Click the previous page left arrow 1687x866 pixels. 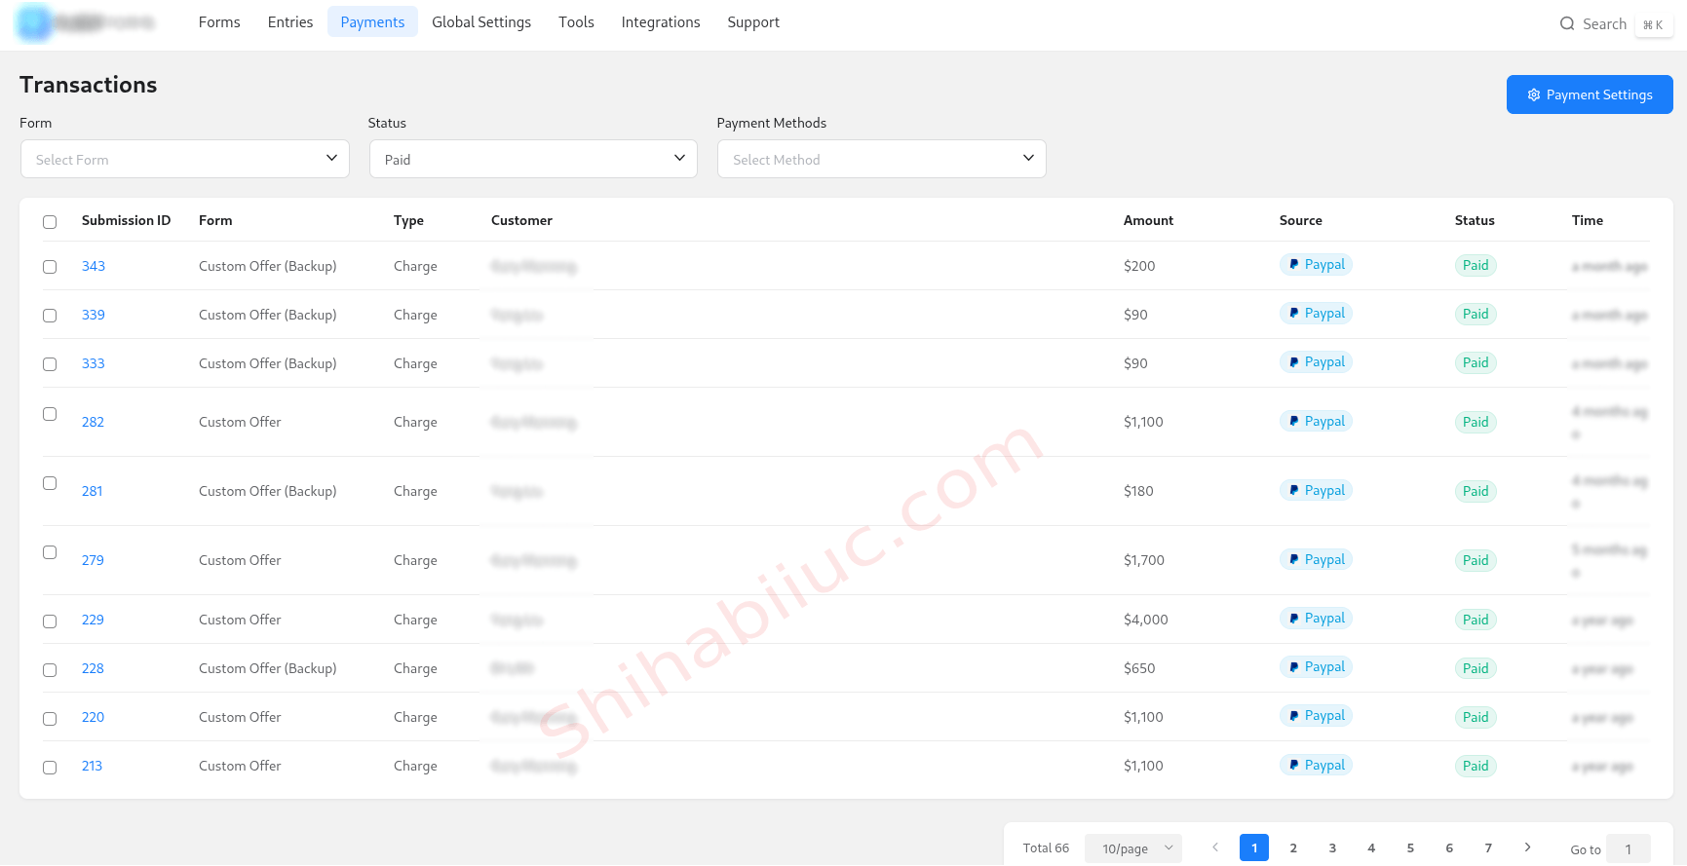pyautogui.click(x=1215, y=847)
